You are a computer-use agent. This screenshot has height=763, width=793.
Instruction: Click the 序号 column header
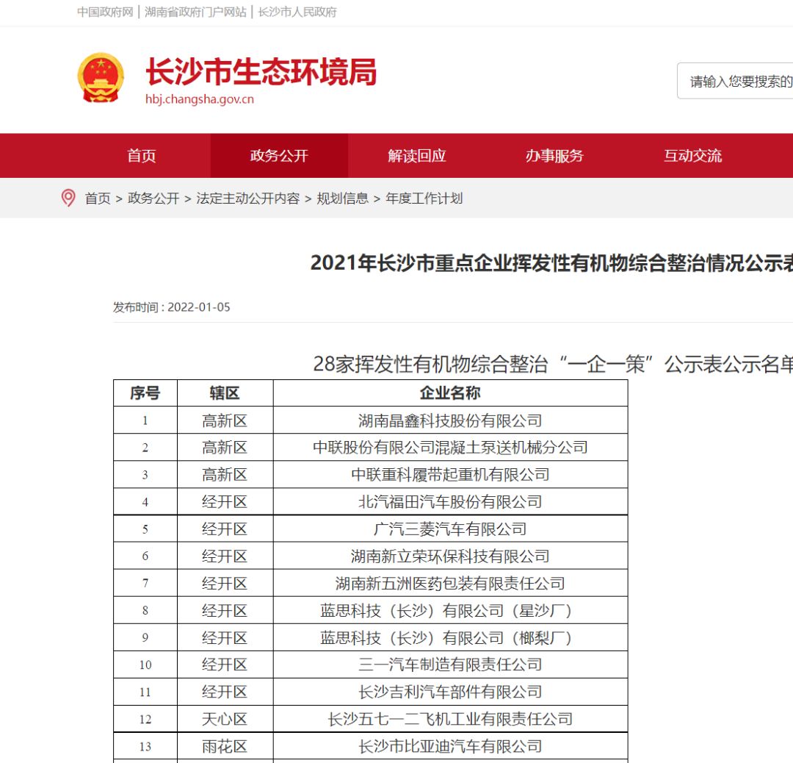[145, 393]
